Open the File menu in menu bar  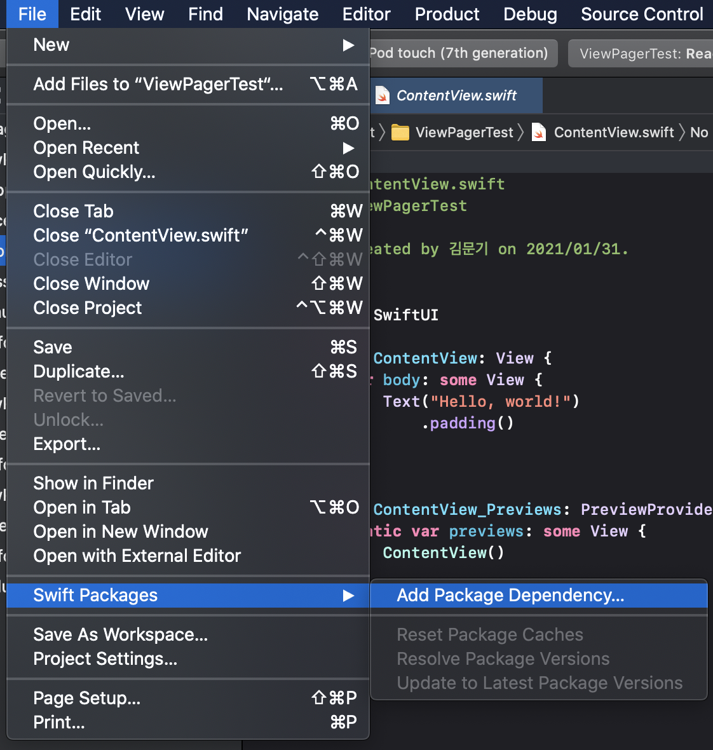pos(32,14)
